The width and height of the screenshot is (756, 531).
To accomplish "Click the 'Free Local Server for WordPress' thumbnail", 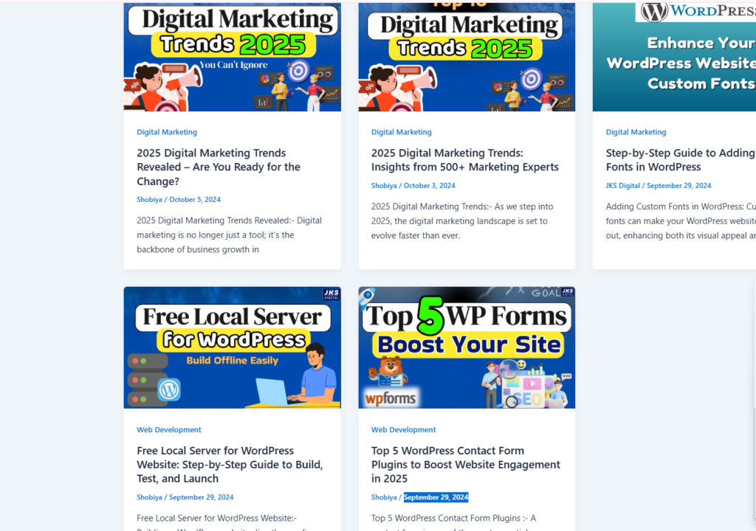I will point(232,347).
